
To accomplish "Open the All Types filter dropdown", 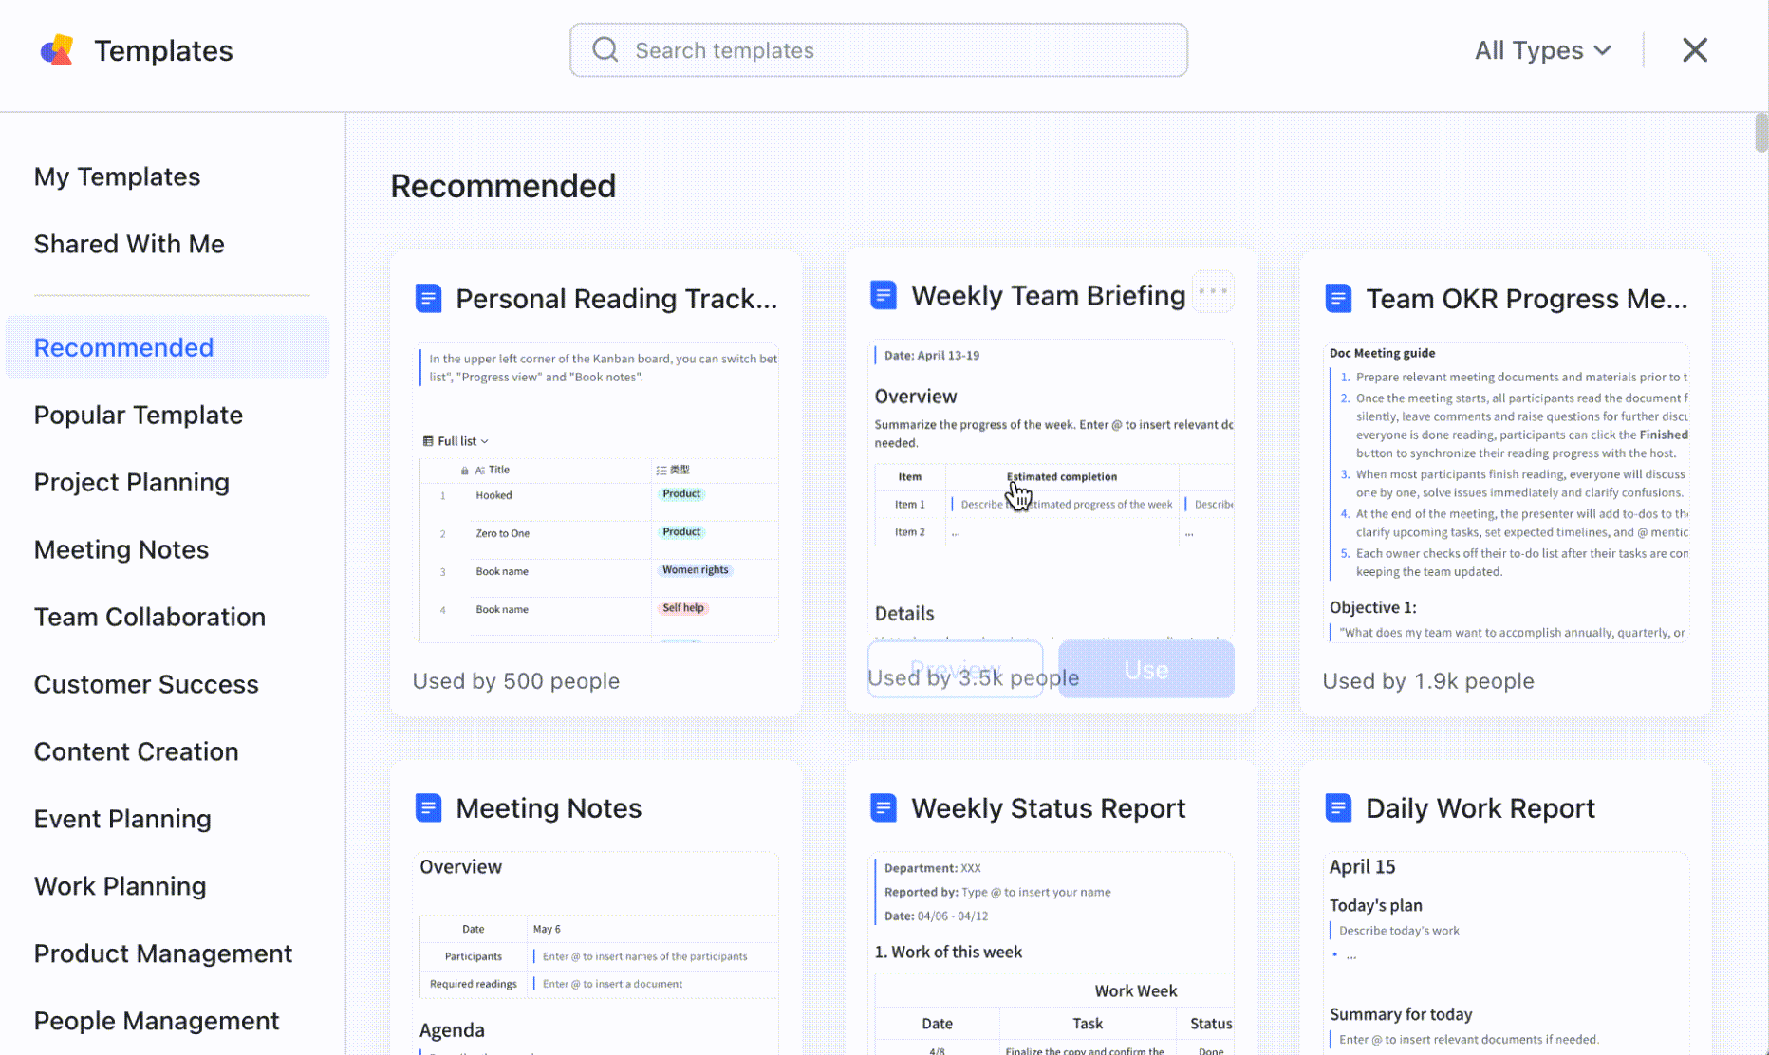I will tap(1541, 49).
